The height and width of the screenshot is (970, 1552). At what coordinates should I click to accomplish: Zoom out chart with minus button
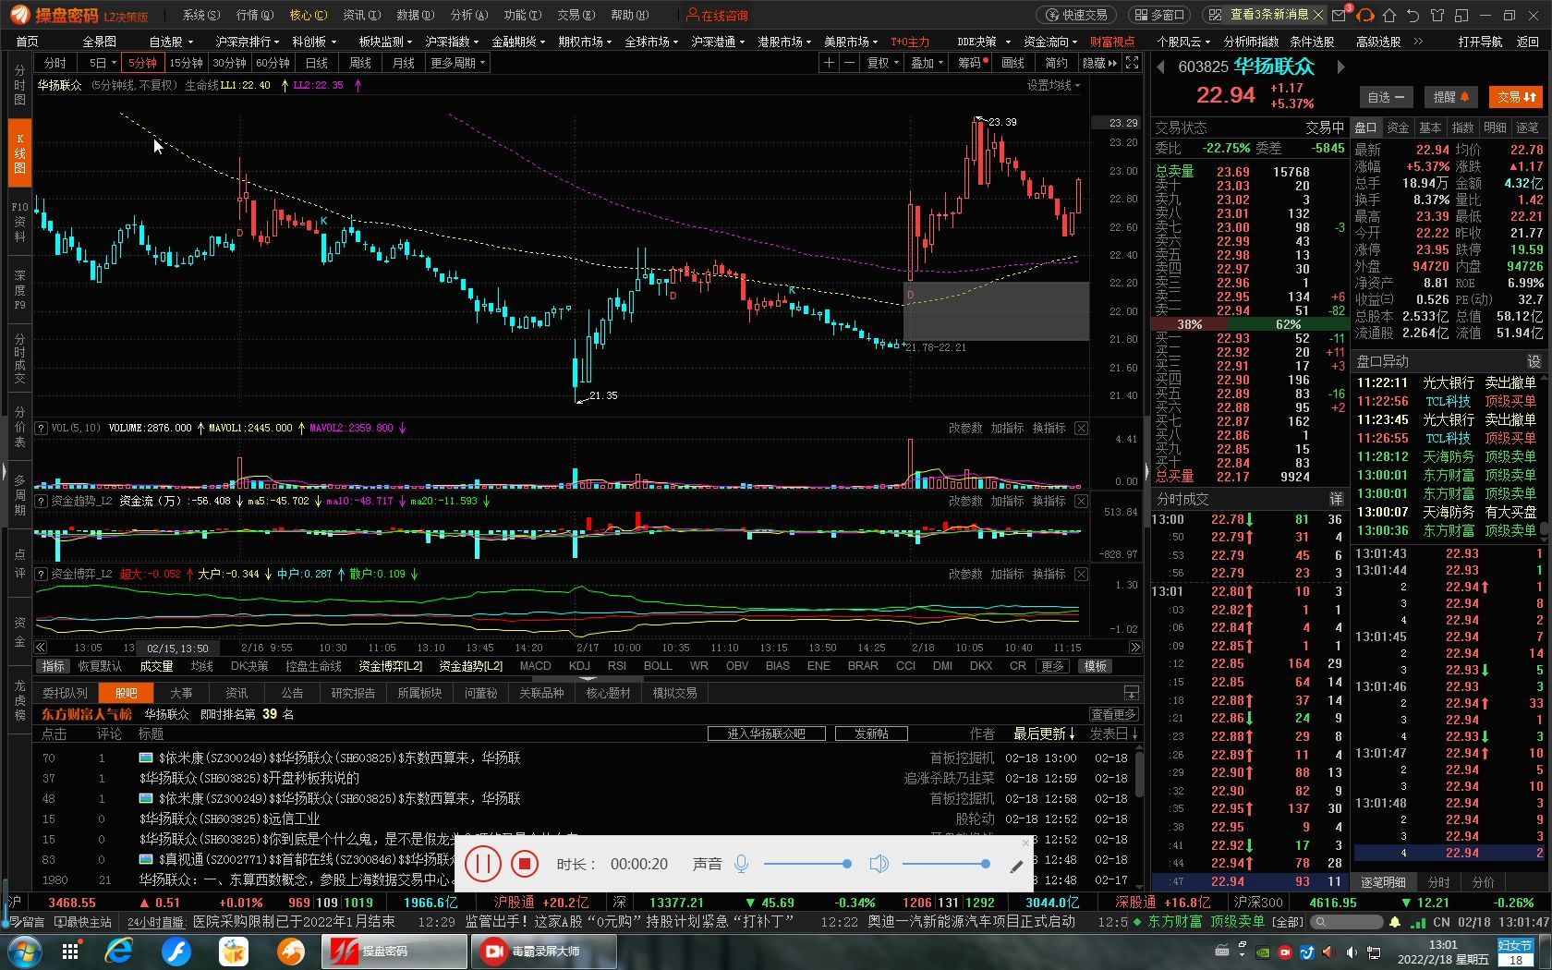tap(849, 63)
